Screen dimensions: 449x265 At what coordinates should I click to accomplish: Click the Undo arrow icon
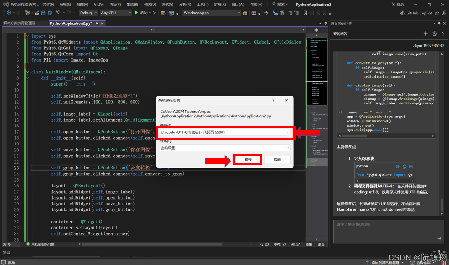[58, 13]
